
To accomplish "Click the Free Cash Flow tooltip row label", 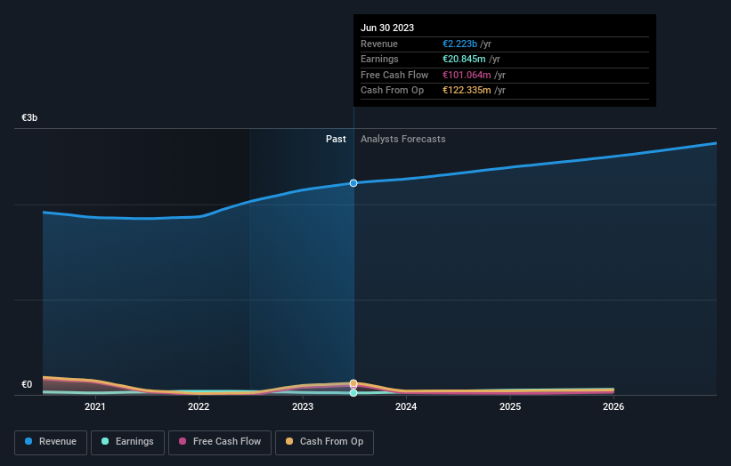I will point(394,75).
